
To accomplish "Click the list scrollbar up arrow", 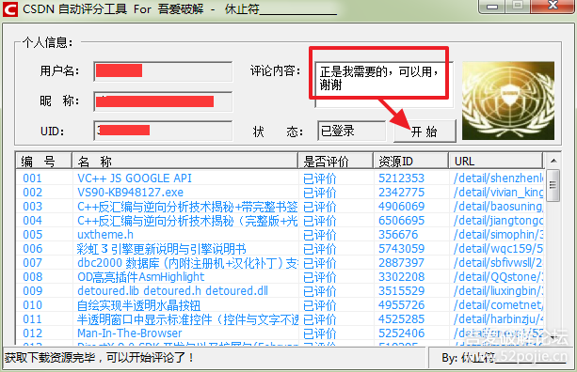I will click(553, 161).
